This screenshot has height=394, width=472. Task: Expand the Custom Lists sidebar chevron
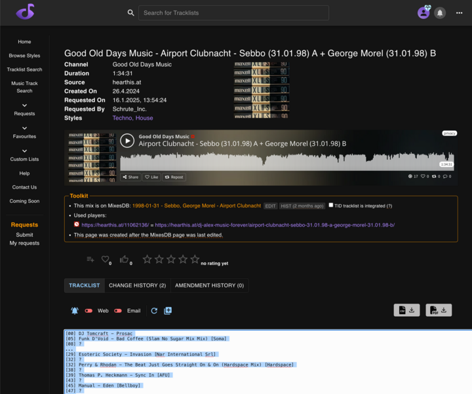[24, 151]
